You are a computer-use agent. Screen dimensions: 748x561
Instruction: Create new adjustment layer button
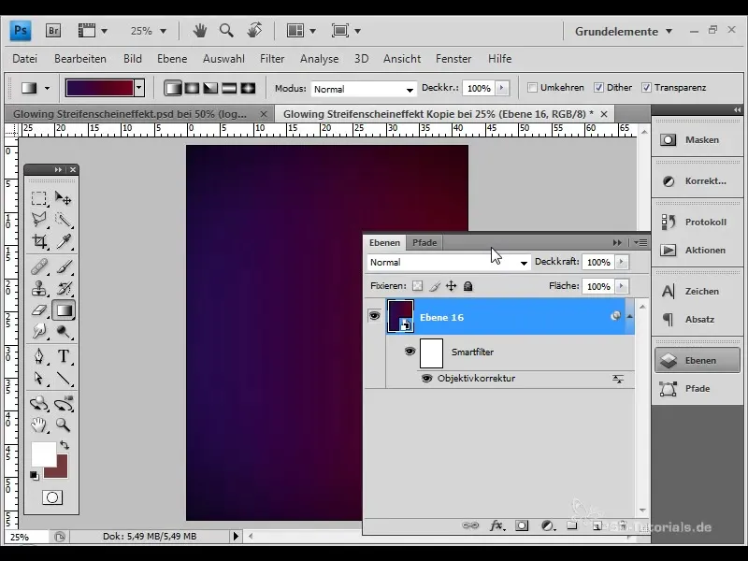(548, 525)
